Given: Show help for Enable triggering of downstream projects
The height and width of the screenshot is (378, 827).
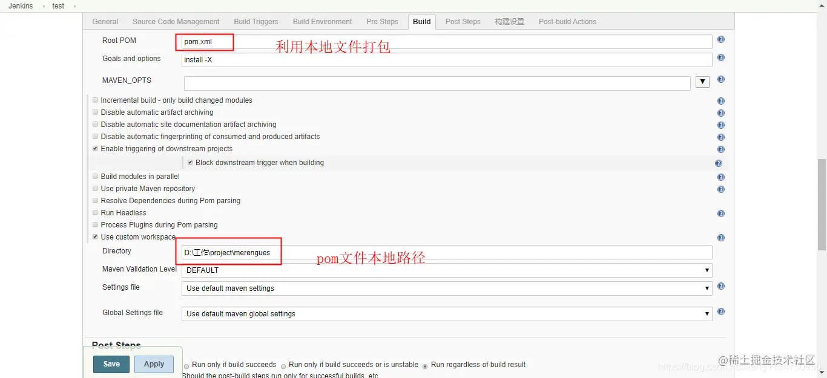Looking at the screenshot, I should pyautogui.click(x=721, y=149).
